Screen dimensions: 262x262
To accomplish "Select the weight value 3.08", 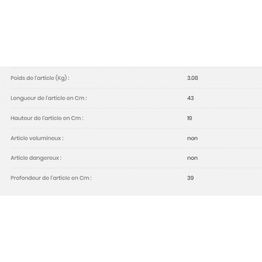I will (193, 78).
